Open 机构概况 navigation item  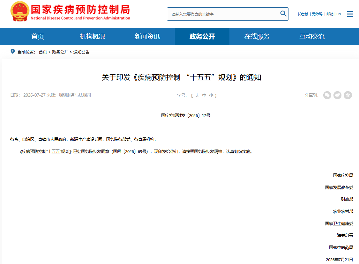(93, 36)
